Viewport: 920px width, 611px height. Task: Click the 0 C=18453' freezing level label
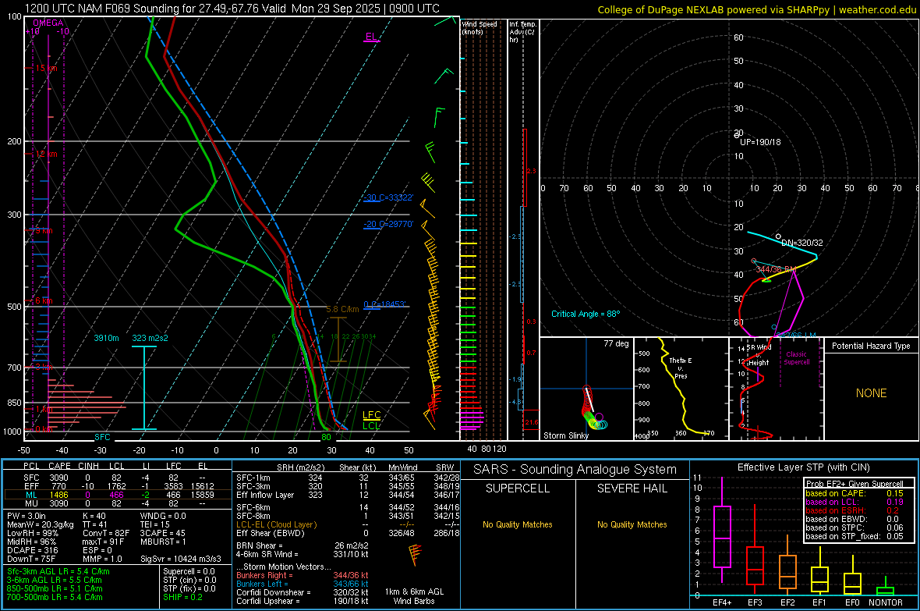385,304
